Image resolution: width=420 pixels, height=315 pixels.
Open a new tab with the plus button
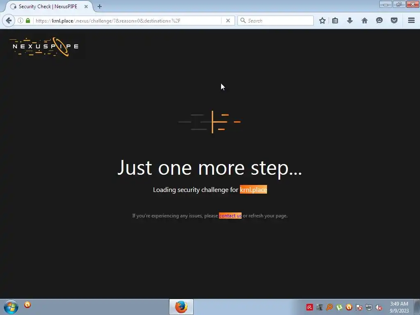pos(100,7)
